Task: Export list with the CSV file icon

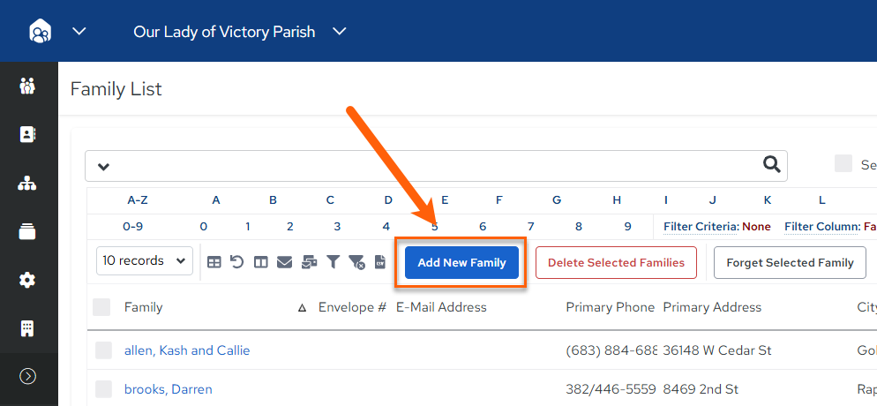Action: tap(380, 262)
